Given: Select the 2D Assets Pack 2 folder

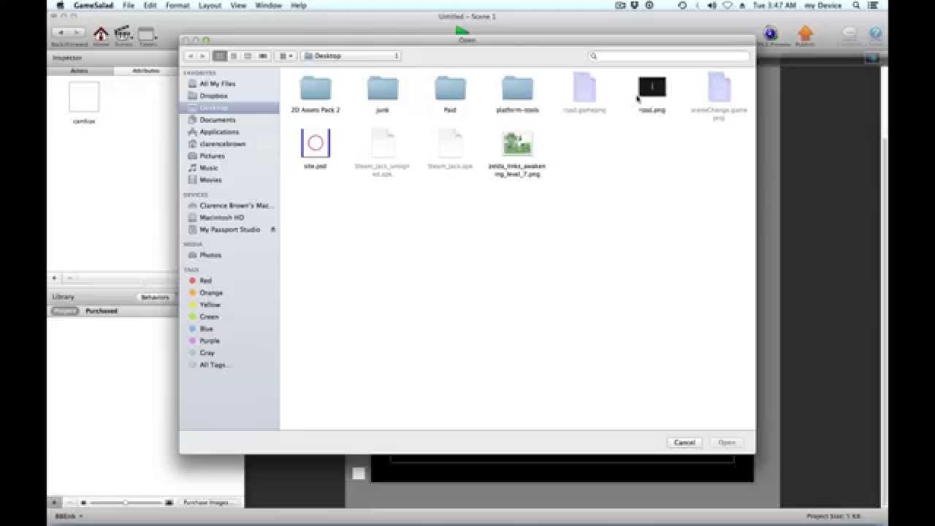Looking at the screenshot, I should click(x=316, y=88).
